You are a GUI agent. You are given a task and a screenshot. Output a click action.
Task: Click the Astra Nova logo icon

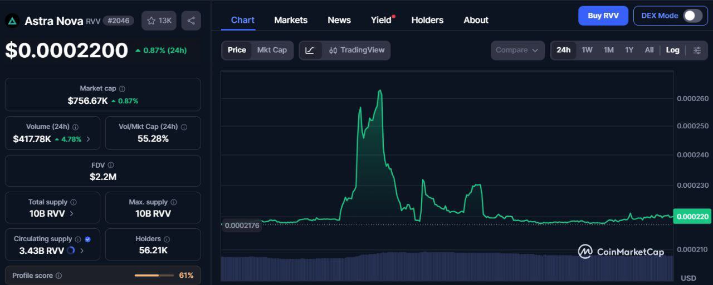click(12, 21)
